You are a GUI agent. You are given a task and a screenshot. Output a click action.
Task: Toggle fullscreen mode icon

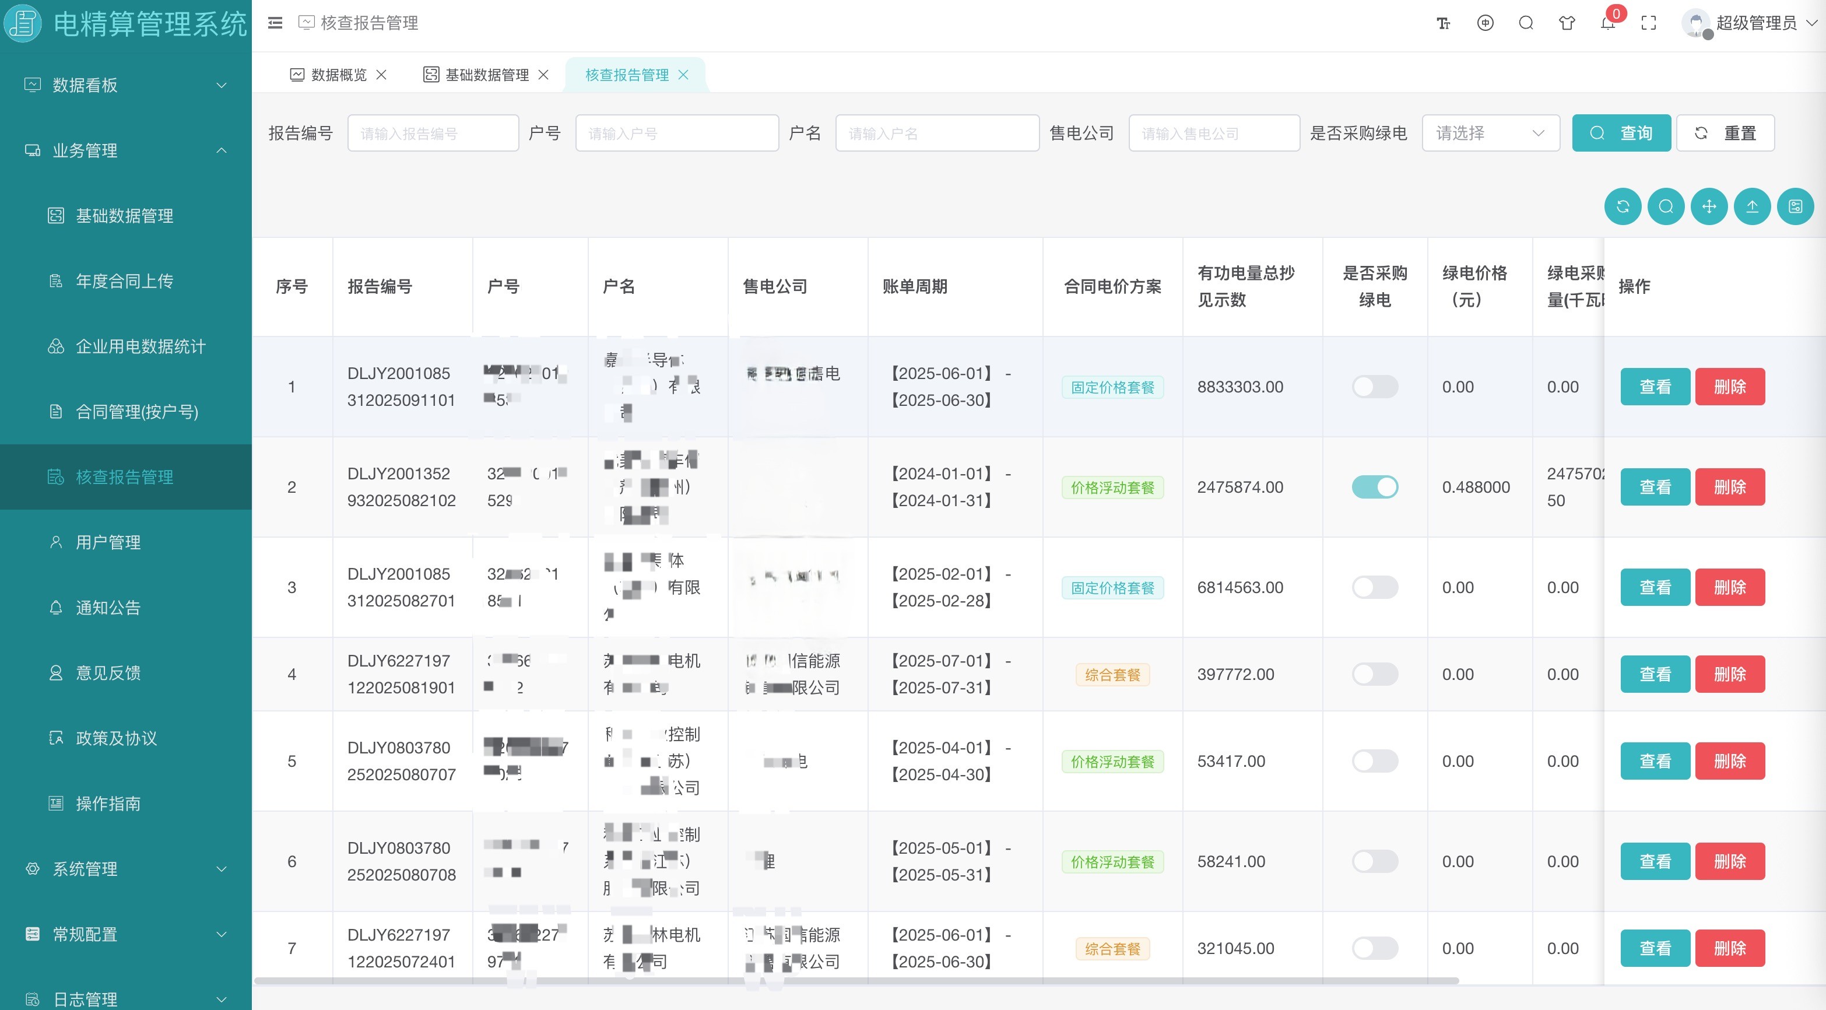click(1649, 23)
